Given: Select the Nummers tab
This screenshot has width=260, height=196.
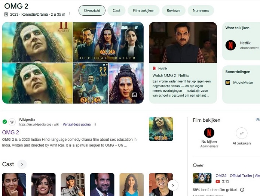Looking at the screenshot, I should (x=201, y=10).
